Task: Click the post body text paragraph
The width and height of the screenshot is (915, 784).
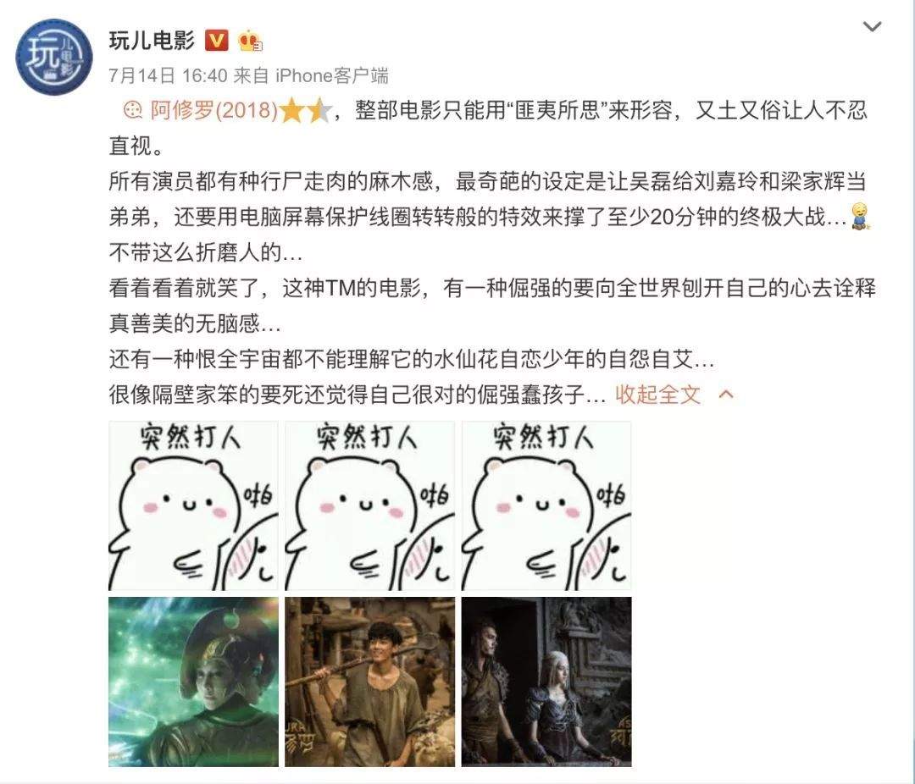Action: 492,252
